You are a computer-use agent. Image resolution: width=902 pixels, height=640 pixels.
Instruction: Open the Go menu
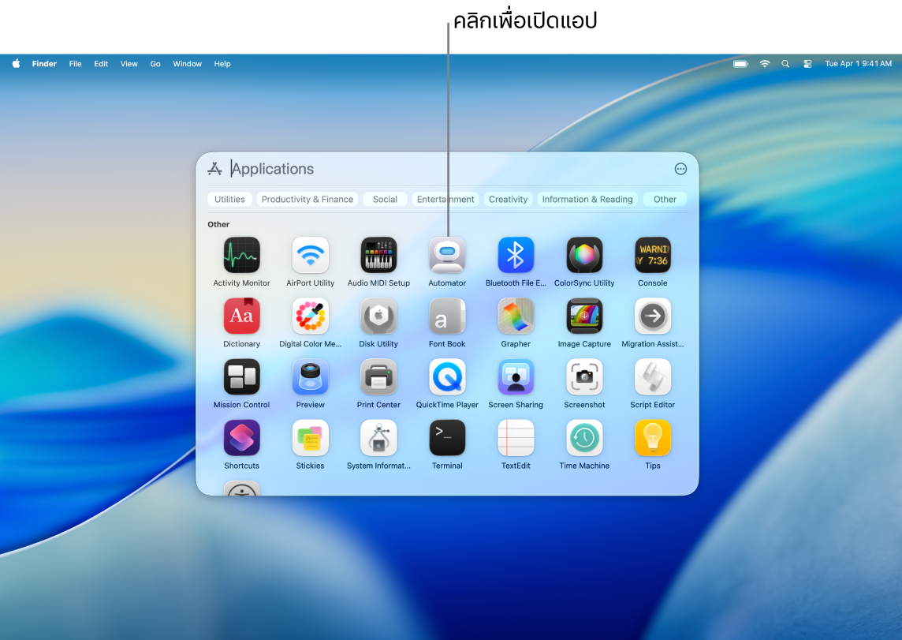point(155,64)
